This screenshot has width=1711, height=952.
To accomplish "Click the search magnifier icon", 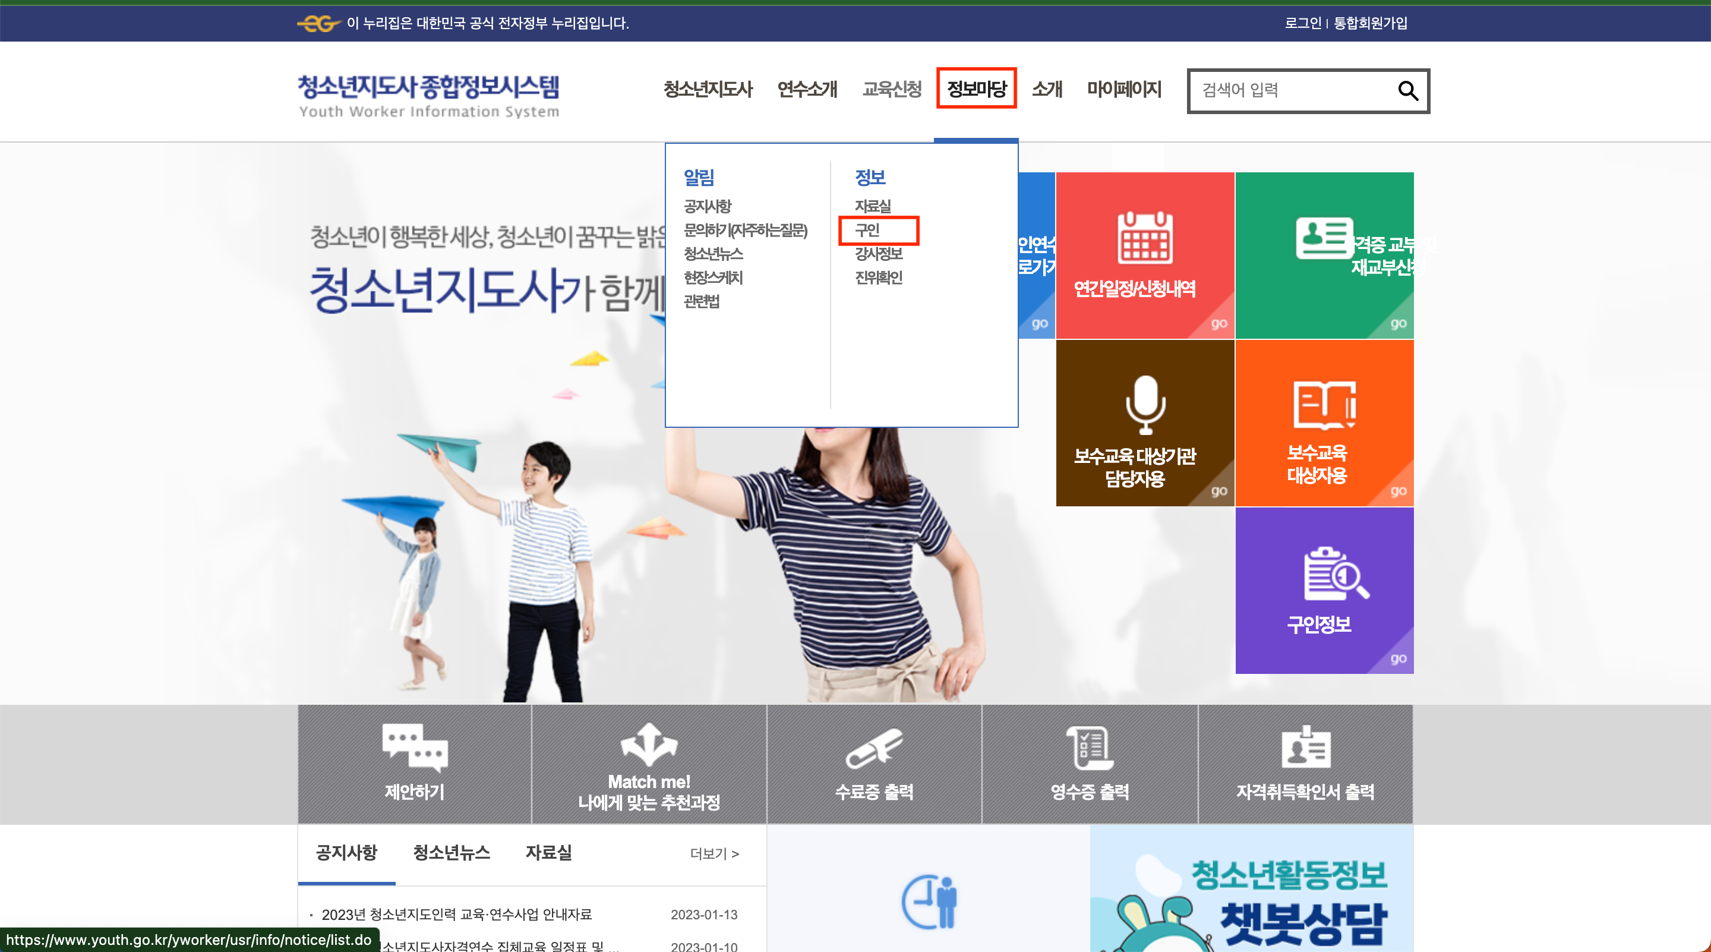I will 1407,90.
